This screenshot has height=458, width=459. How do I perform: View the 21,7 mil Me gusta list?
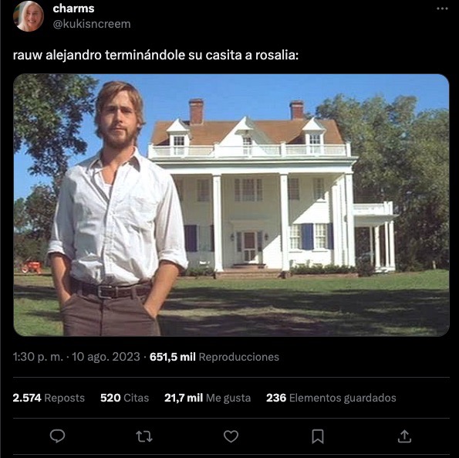(208, 398)
